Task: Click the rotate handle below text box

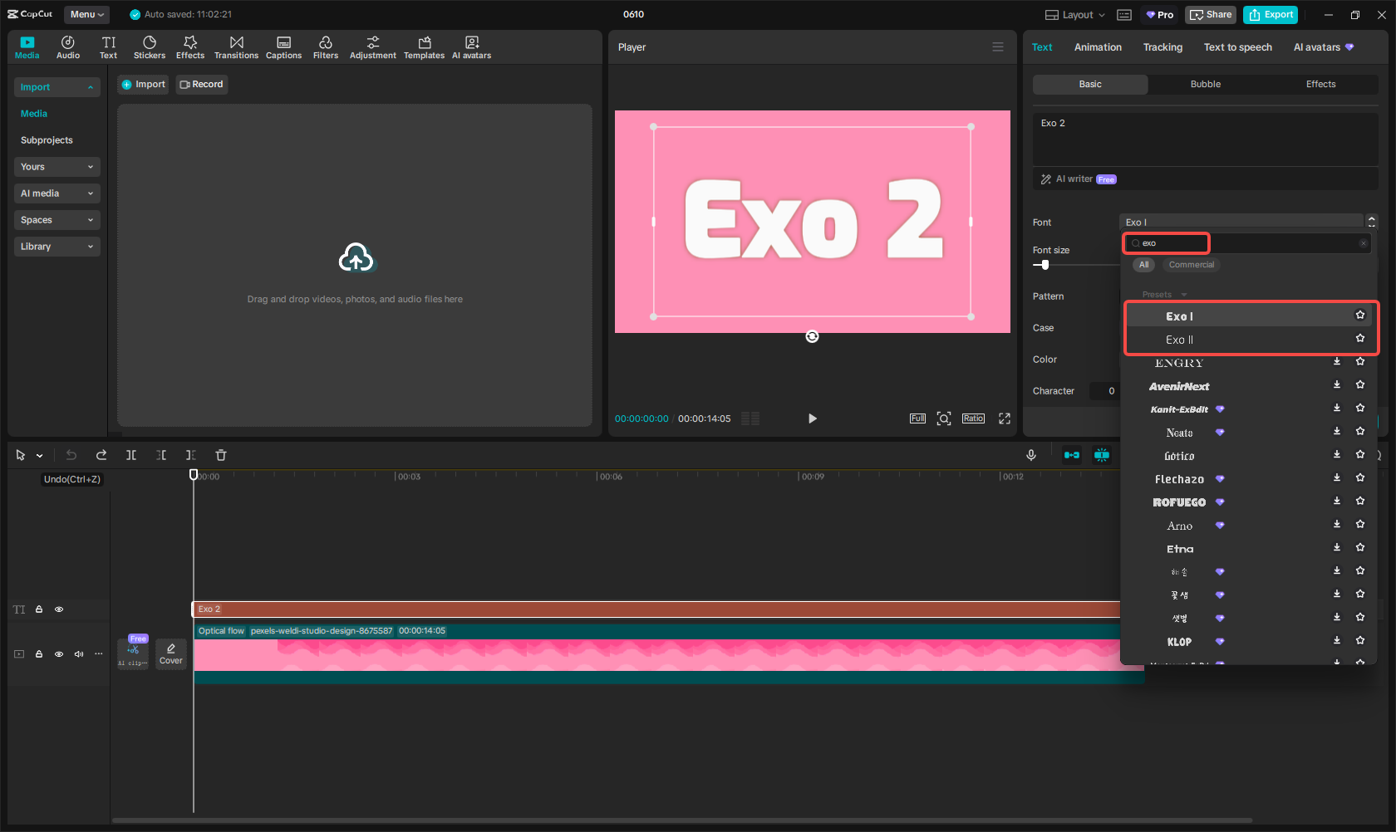Action: pyautogui.click(x=813, y=336)
